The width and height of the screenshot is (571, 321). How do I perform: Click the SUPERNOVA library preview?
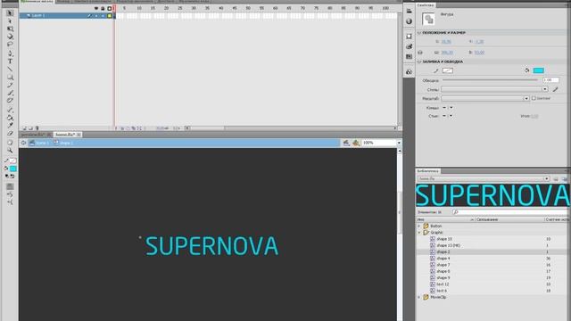[493, 195]
